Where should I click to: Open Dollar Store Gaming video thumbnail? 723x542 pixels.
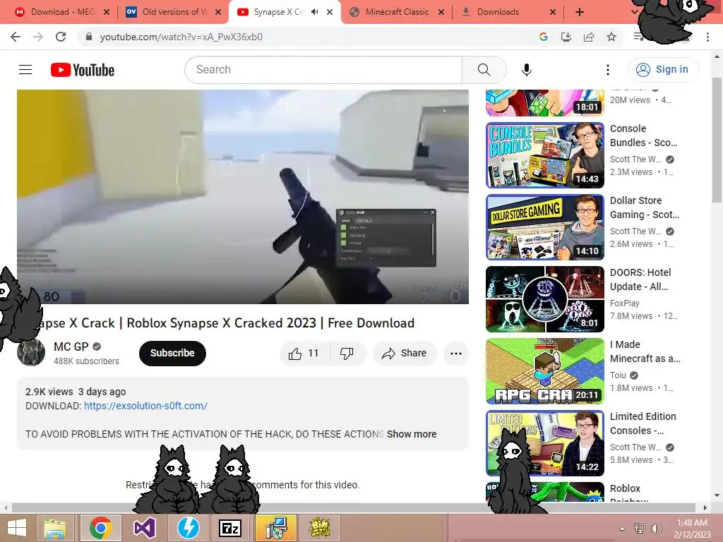pyautogui.click(x=545, y=227)
